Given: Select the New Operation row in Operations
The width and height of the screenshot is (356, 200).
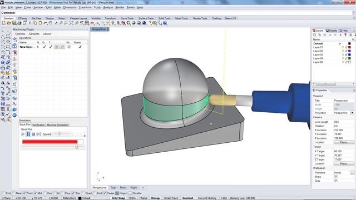Looking at the screenshot, I should point(53,47).
